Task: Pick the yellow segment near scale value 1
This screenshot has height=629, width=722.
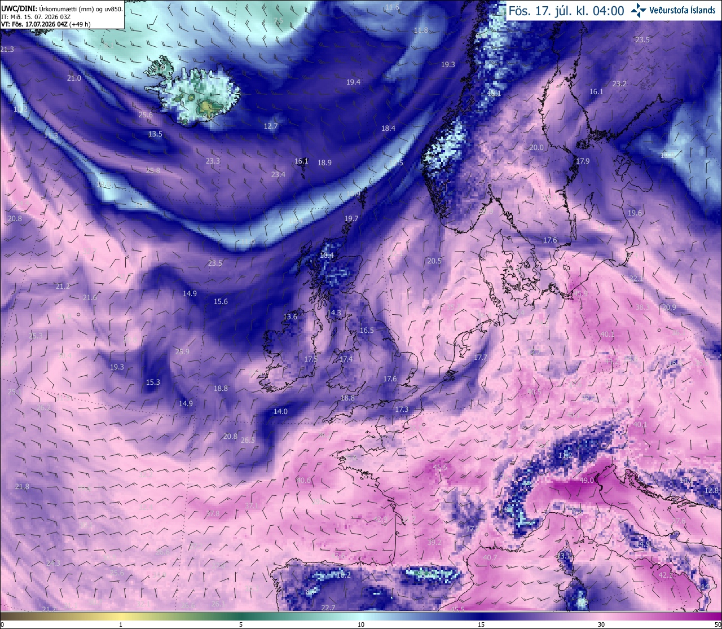Action: 120,616
